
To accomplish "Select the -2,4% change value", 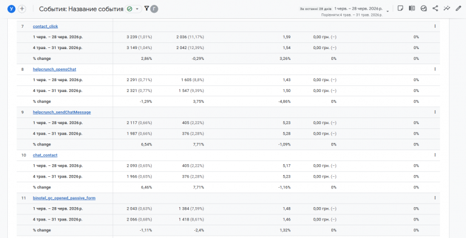I will [x=199, y=230].
